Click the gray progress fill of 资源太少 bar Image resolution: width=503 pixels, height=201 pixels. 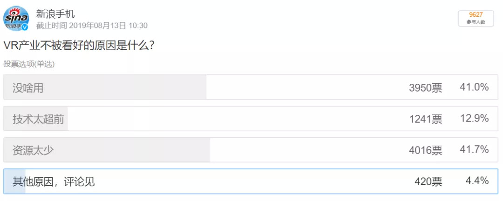click(107, 150)
